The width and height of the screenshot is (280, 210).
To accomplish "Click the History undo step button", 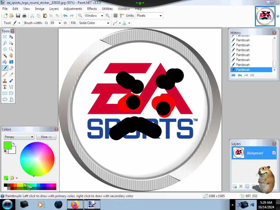I will pyautogui.click(x=240, y=75).
